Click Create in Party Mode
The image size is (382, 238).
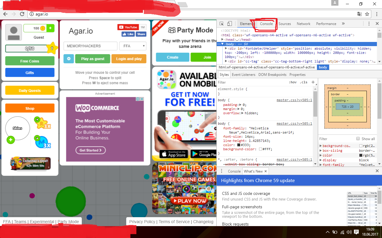(172, 57)
